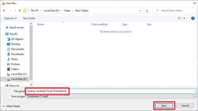Collapse with Hide Folders
Viewport: 198px width, 111px height.
(x=12, y=106)
